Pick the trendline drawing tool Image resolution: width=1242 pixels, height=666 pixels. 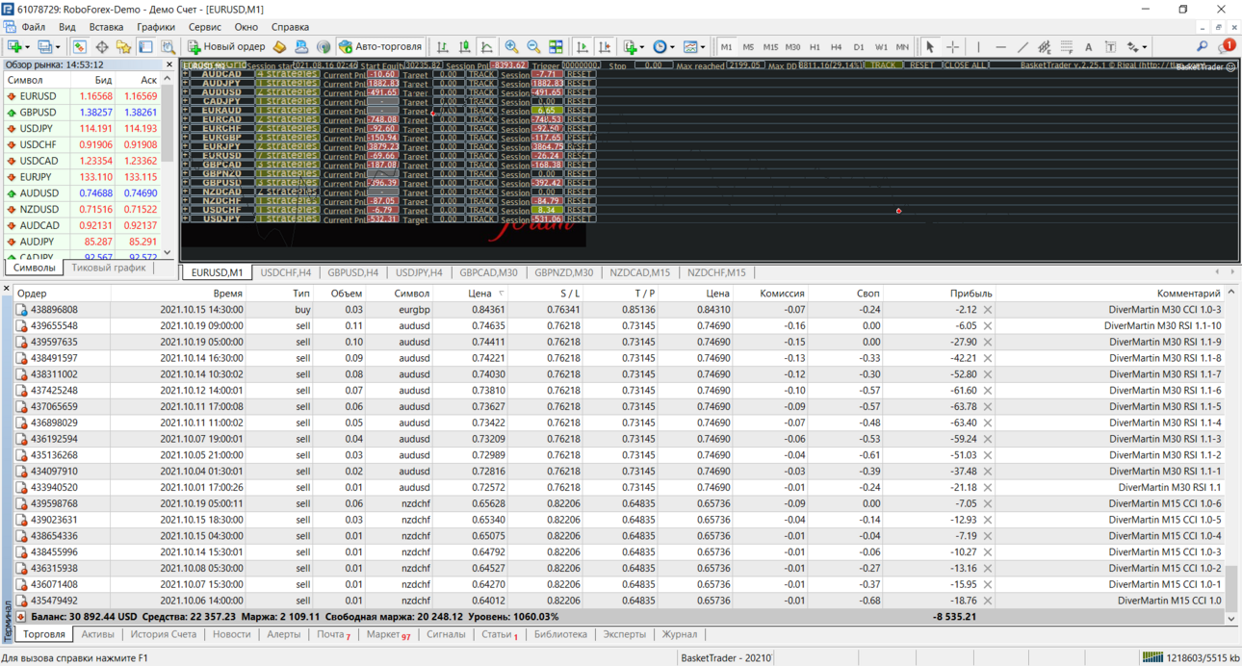point(1022,46)
